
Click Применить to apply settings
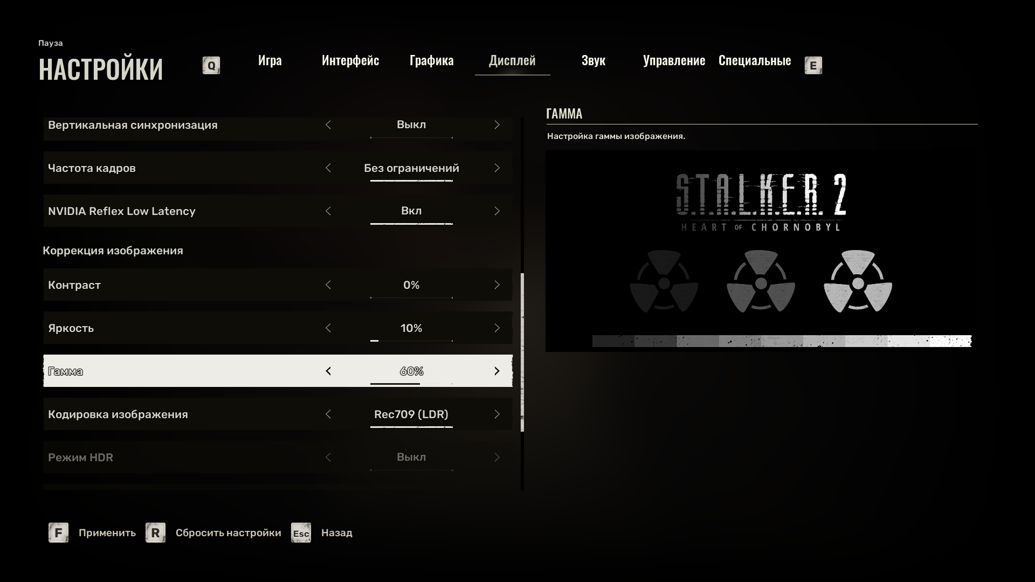(107, 533)
